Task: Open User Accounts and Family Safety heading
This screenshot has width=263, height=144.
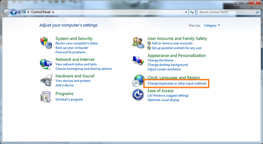Action: (177, 39)
